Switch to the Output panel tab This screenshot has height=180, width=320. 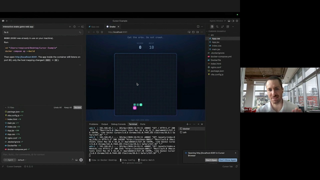[x=105, y=124]
